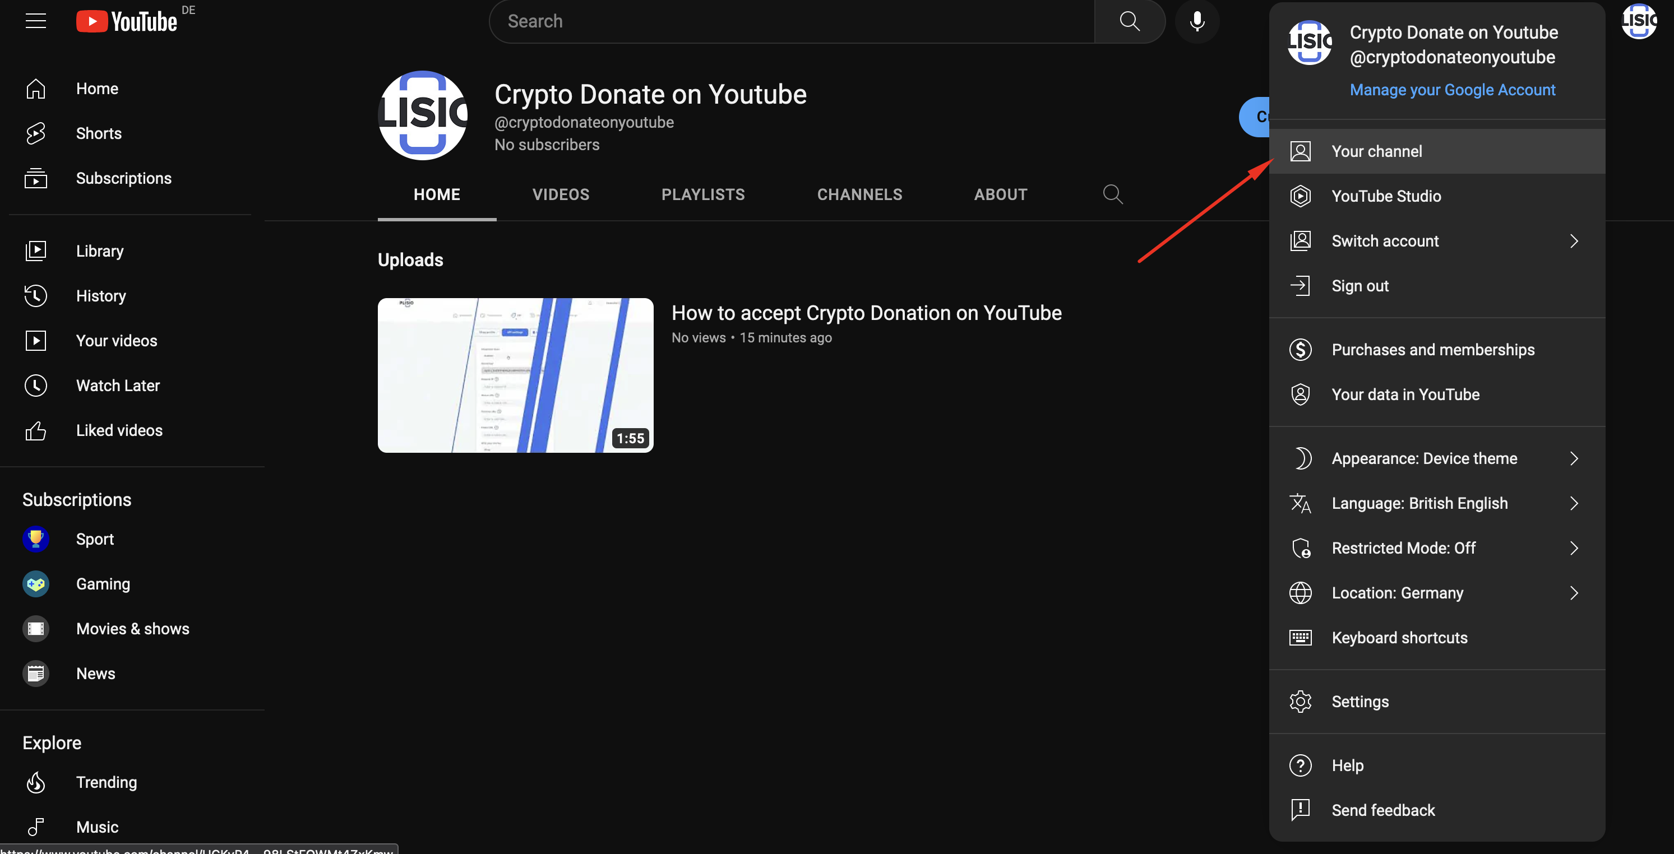Expand the Location: Germany chevron
The width and height of the screenshot is (1674, 854).
pos(1574,593)
